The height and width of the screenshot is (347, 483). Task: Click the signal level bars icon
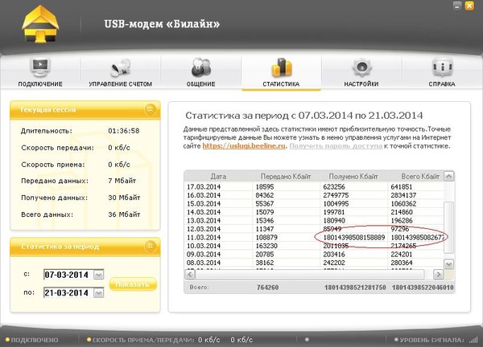473,340
